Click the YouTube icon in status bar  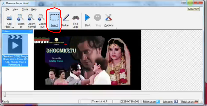click(197, 102)
